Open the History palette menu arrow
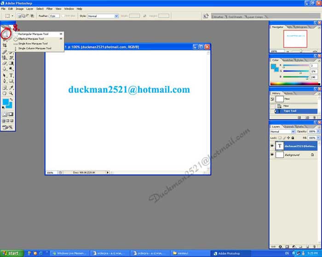Screen dimensions: 322x257 click(x=319, y=94)
